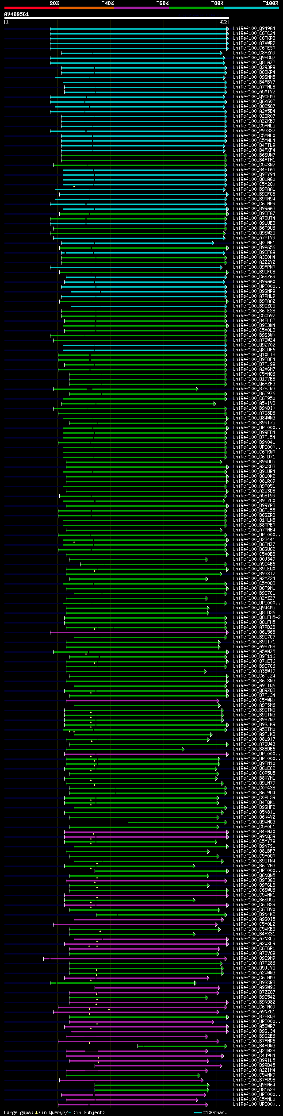Select the label UniRef100_A7PTY9

tap(254, 238)
